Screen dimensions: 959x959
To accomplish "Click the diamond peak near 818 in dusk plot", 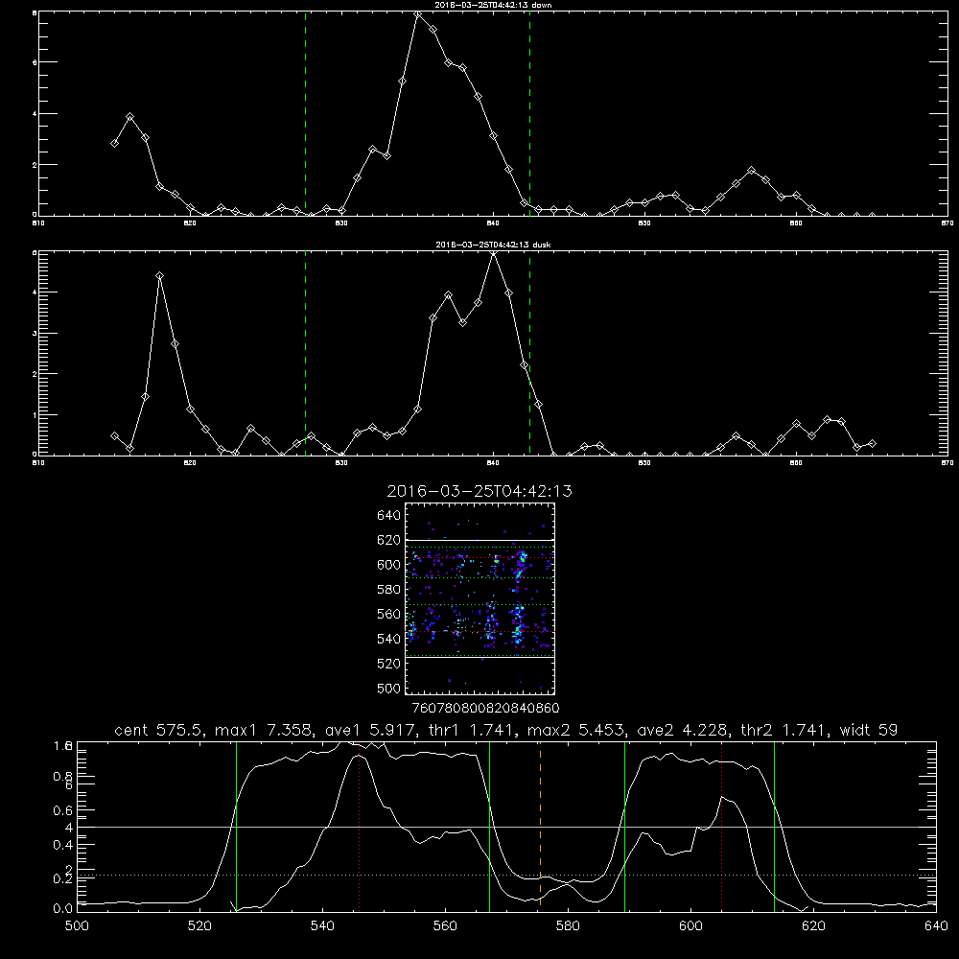I will tap(159, 276).
